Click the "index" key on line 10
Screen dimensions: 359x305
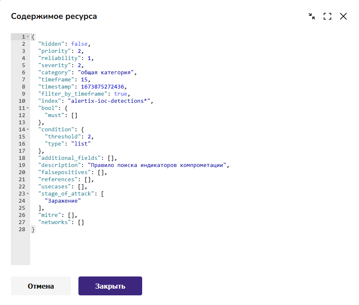point(49,101)
